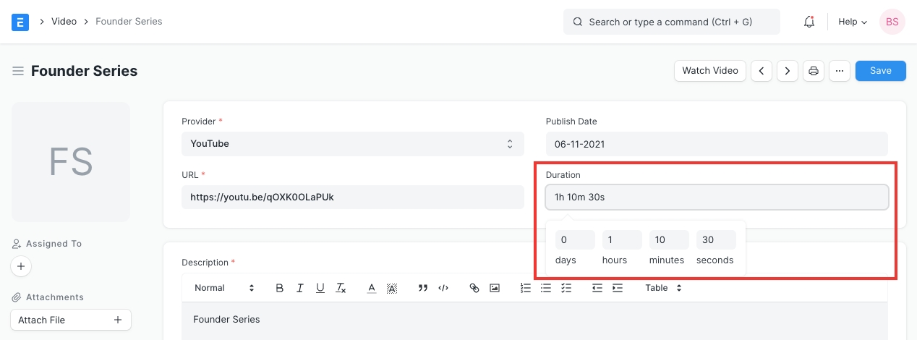Click the Save button

click(x=880, y=71)
